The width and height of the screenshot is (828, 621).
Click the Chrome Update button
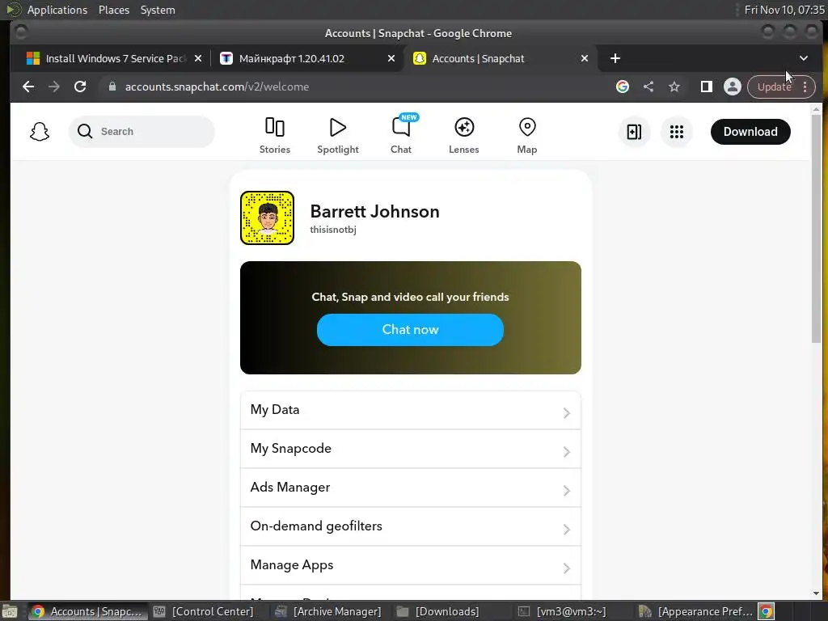774,87
